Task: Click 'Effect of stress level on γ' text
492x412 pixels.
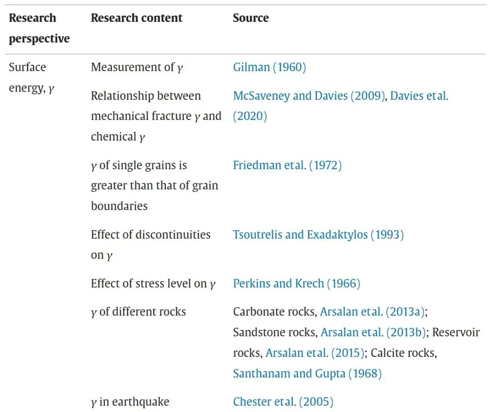Action: (x=153, y=283)
